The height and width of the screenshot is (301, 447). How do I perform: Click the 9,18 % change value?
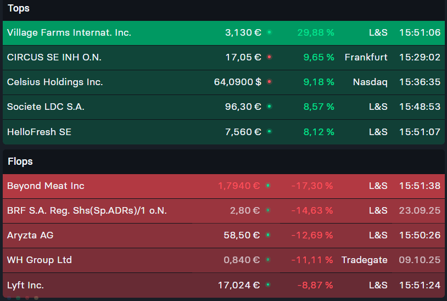319,82
